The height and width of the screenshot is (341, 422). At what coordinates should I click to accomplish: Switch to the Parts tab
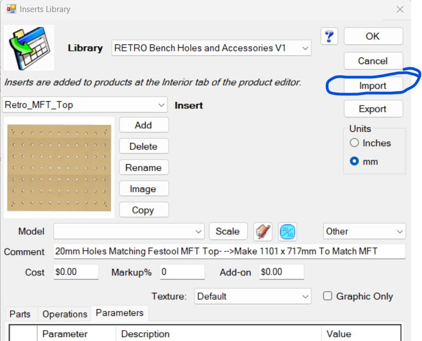[20, 314]
